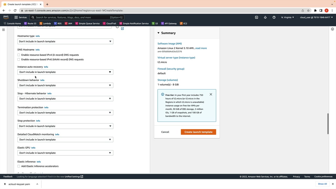The image size is (336, 189).
Task: Focus the AWS services search field
Action: [77, 17]
